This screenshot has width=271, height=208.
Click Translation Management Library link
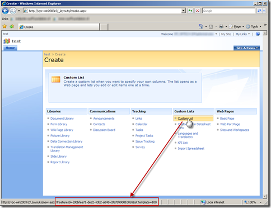pyautogui.click(x=67, y=149)
